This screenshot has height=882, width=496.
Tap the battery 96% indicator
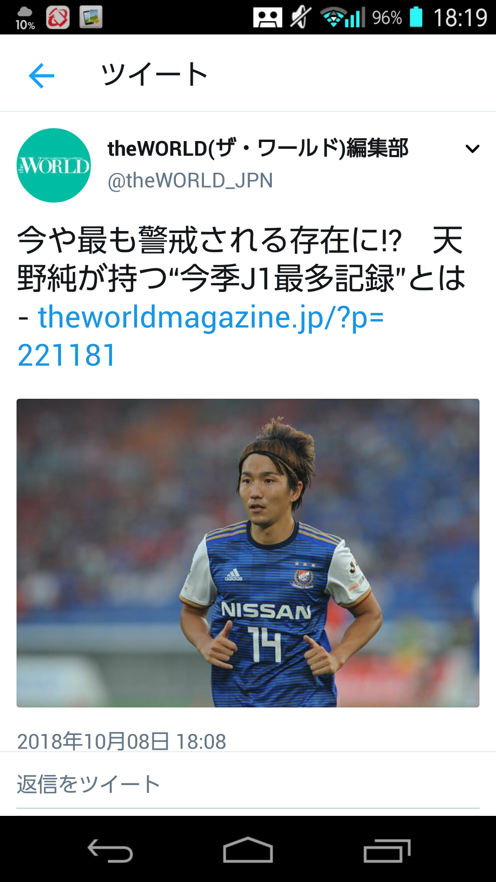pyautogui.click(x=398, y=17)
